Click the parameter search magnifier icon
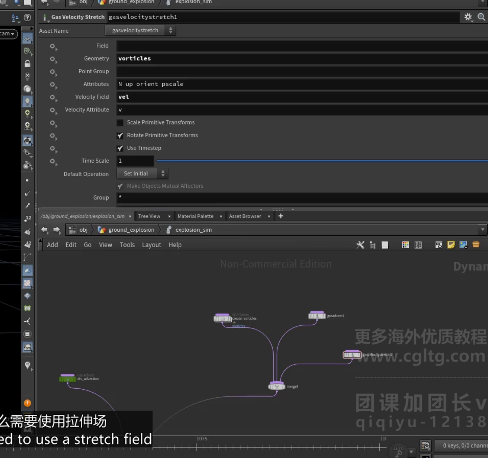 coord(481,17)
